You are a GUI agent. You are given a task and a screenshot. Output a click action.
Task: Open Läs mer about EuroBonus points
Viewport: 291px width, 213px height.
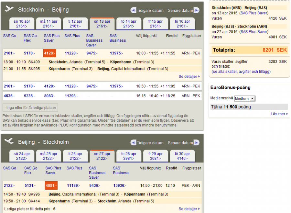tap(279, 114)
